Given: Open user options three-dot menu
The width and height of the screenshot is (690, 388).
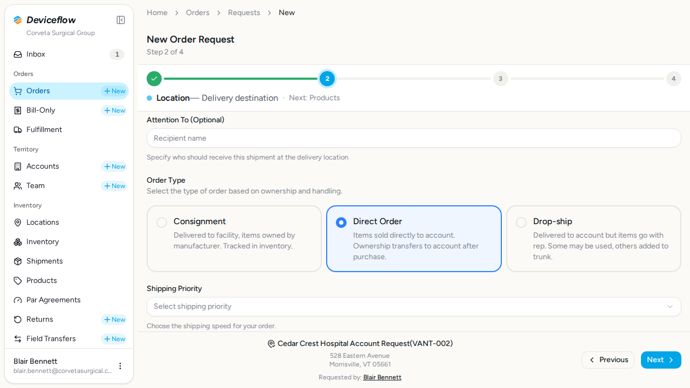Looking at the screenshot, I should 120,366.
